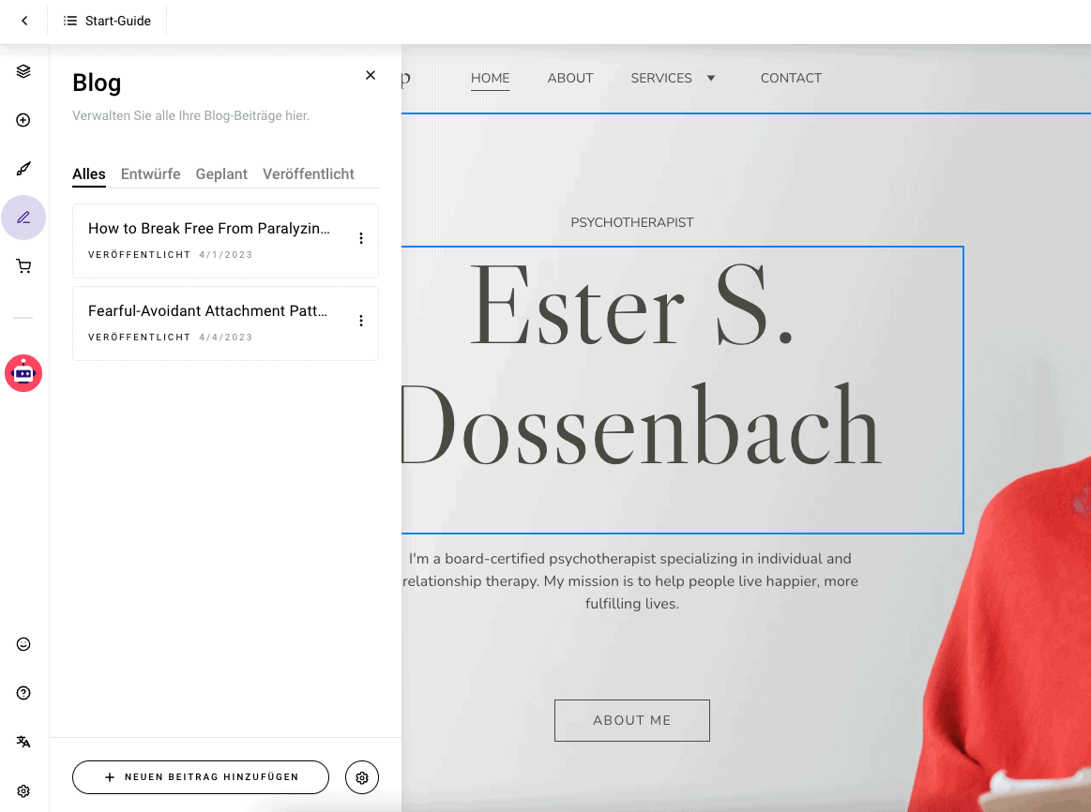Click the HOME navigation link

[x=490, y=78]
